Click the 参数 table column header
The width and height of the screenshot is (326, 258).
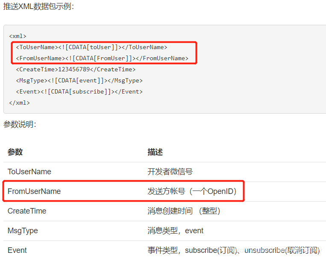pyautogui.click(x=15, y=152)
